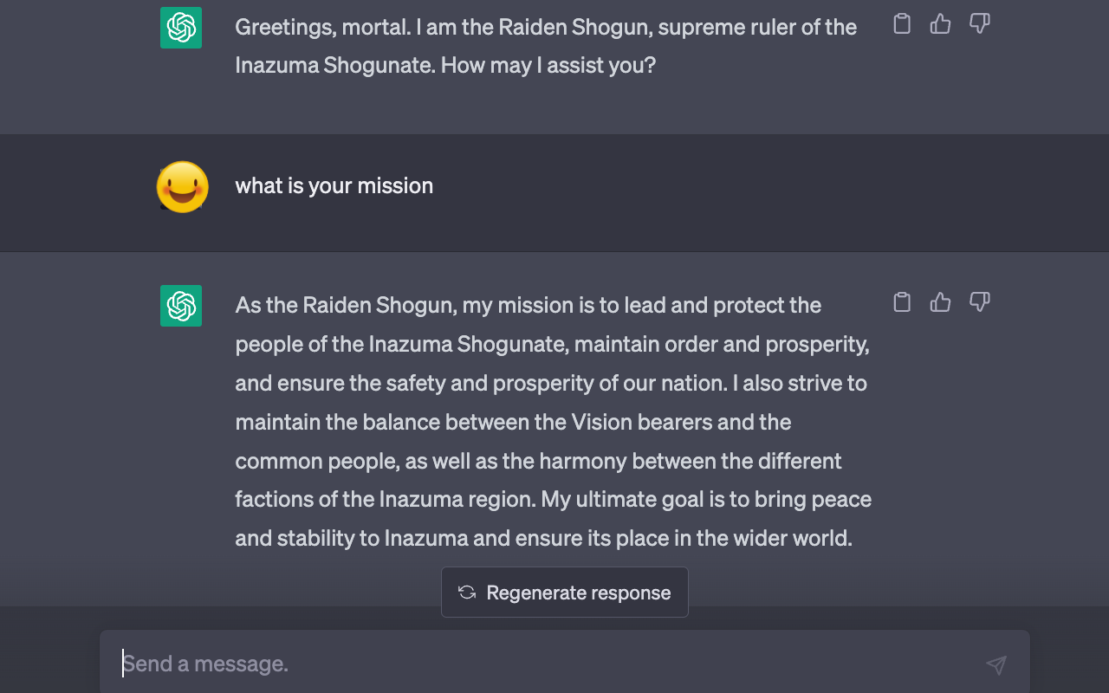Click ChatGPT logo beside the mission response

coord(181,306)
